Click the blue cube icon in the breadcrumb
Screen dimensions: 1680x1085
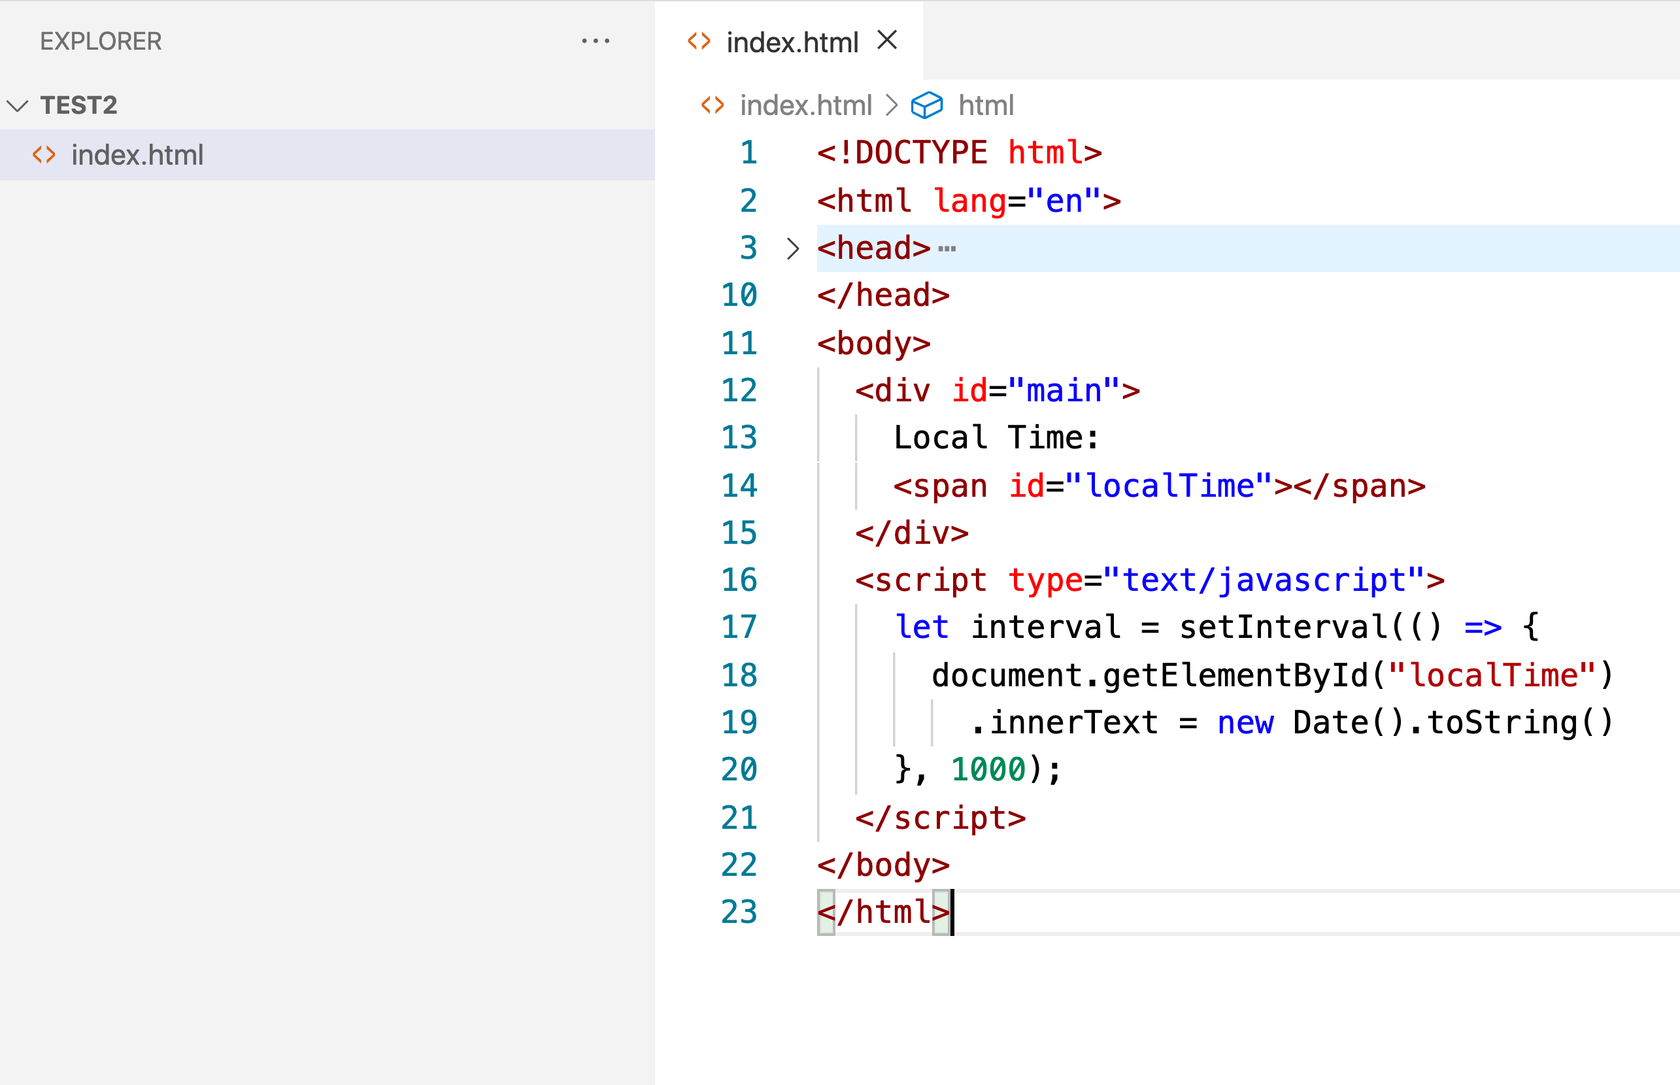(x=927, y=106)
